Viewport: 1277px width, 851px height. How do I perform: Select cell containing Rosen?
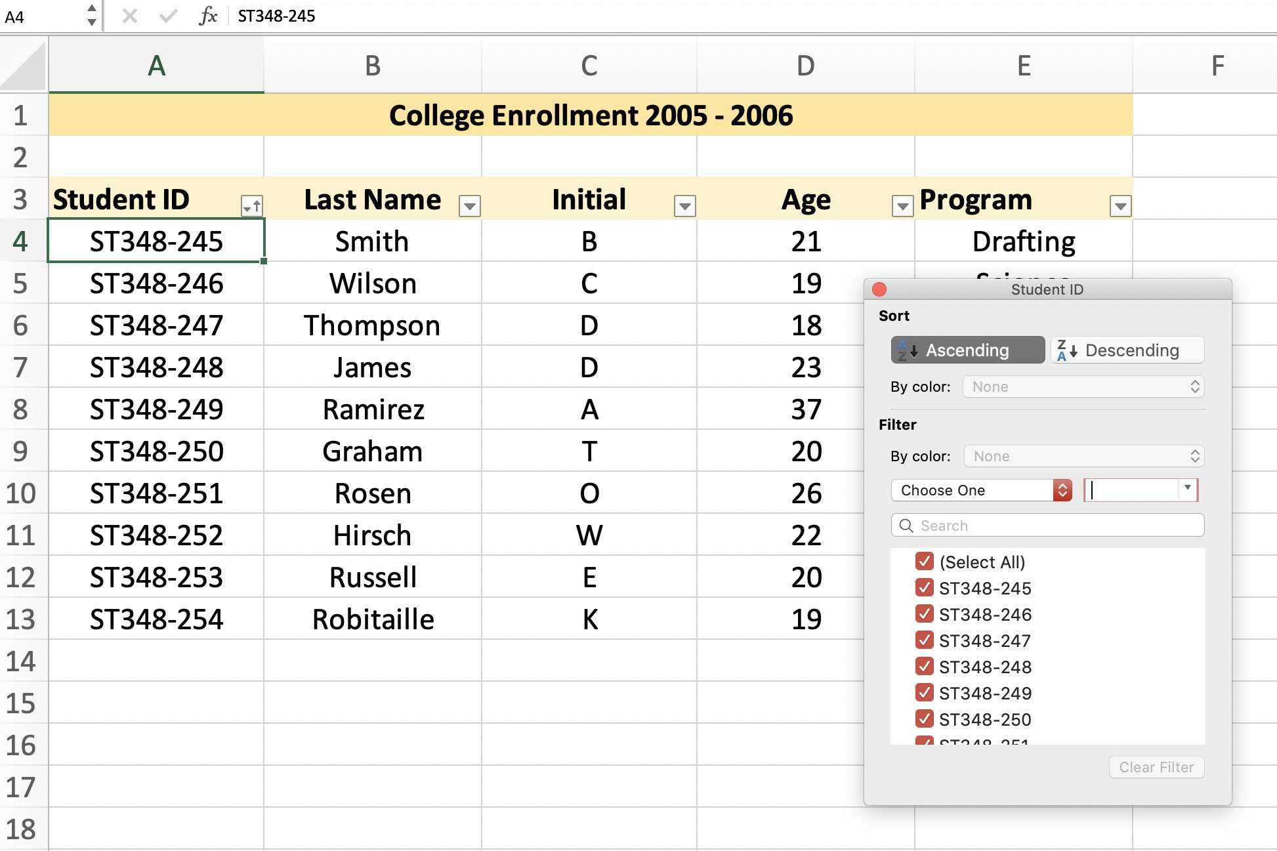[373, 493]
